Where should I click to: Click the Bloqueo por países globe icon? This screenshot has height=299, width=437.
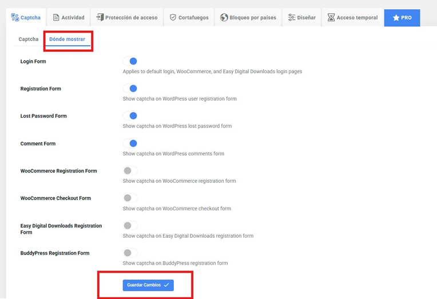[x=224, y=17]
